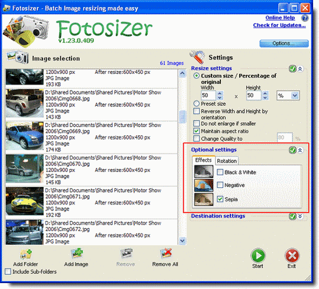319x289 pixels.
Task: Click the 61 Images count text
Action: [x=171, y=63]
